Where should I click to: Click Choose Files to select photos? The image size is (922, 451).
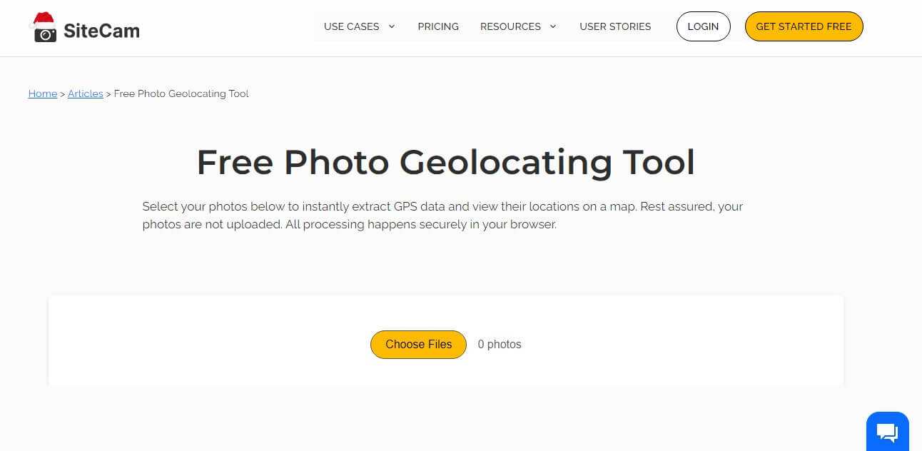418,344
